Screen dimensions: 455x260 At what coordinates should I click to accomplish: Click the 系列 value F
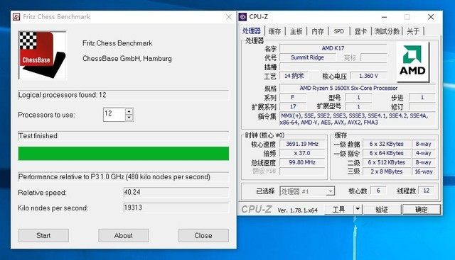[292, 97]
